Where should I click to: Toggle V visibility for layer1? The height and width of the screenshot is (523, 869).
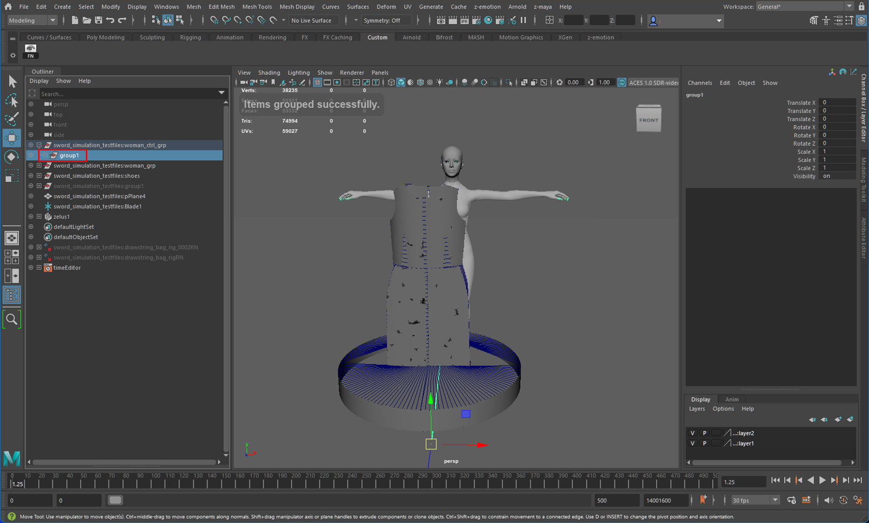click(x=692, y=443)
